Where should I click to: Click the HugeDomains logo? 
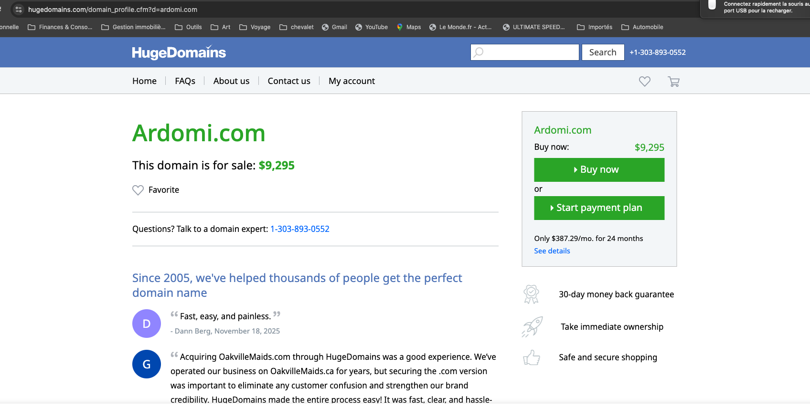pyautogui.click(x=179, y=52)
